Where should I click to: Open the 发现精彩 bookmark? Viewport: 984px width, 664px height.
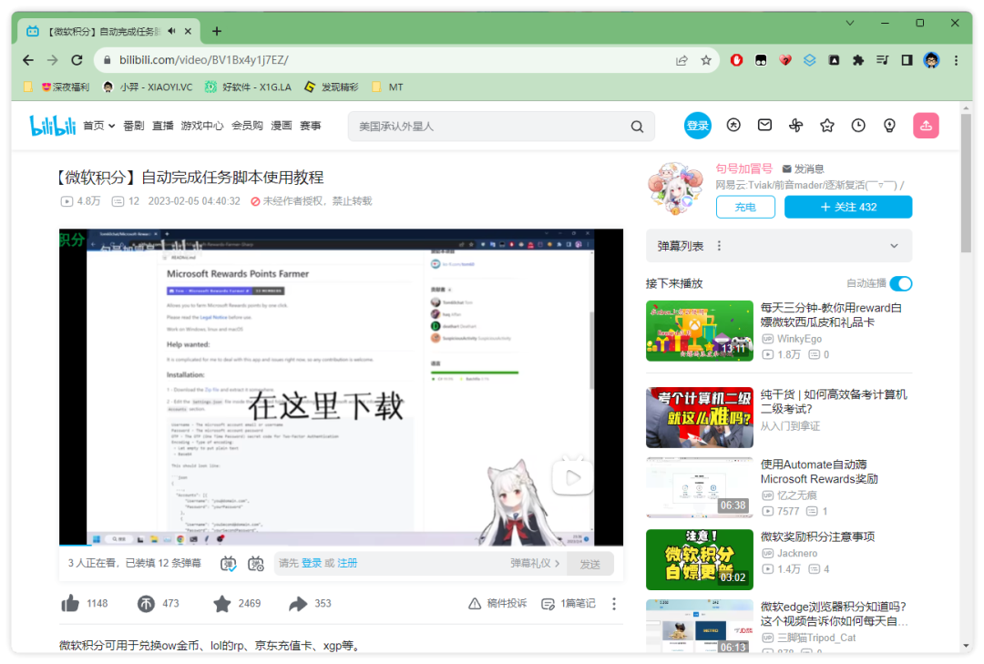[331, 87]
